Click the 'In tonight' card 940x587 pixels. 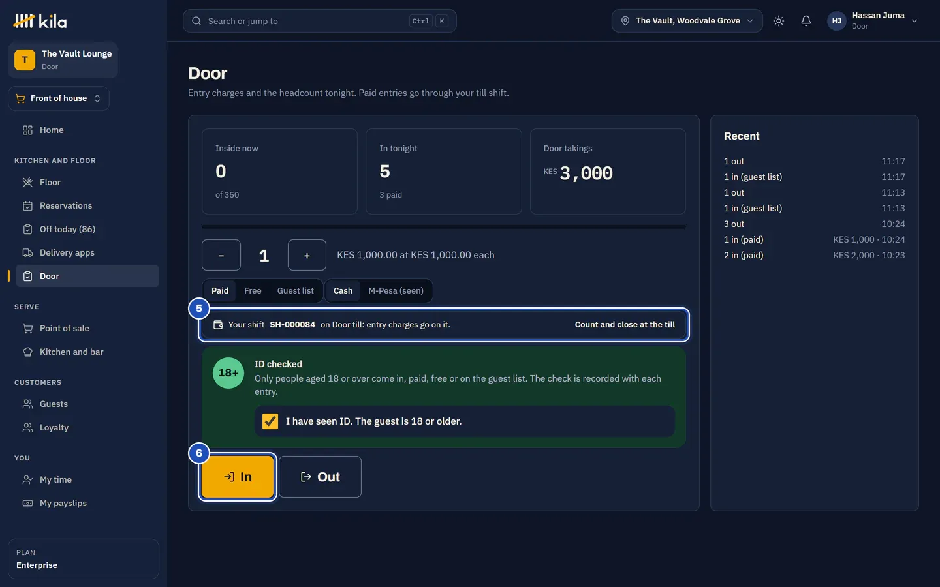pos(444,172)
